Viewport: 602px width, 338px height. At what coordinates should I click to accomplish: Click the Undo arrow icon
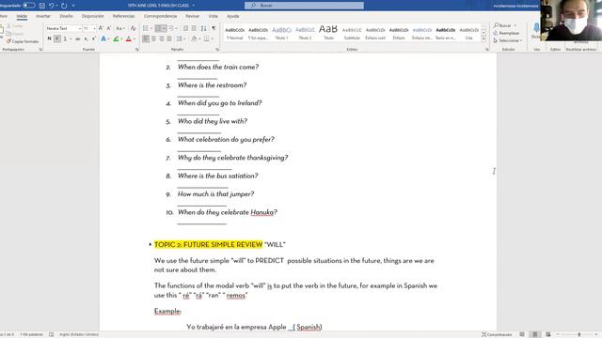click(51, 6)
